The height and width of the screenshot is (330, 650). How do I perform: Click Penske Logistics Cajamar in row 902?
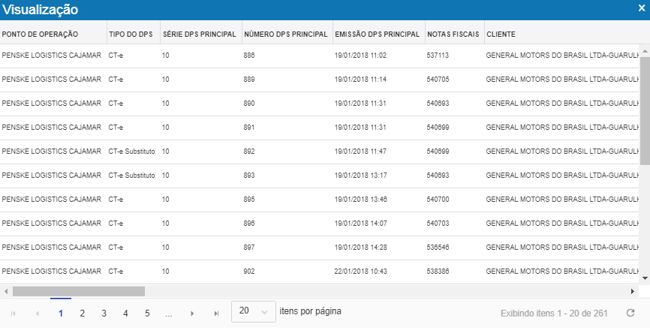click(x=51, y=271)
